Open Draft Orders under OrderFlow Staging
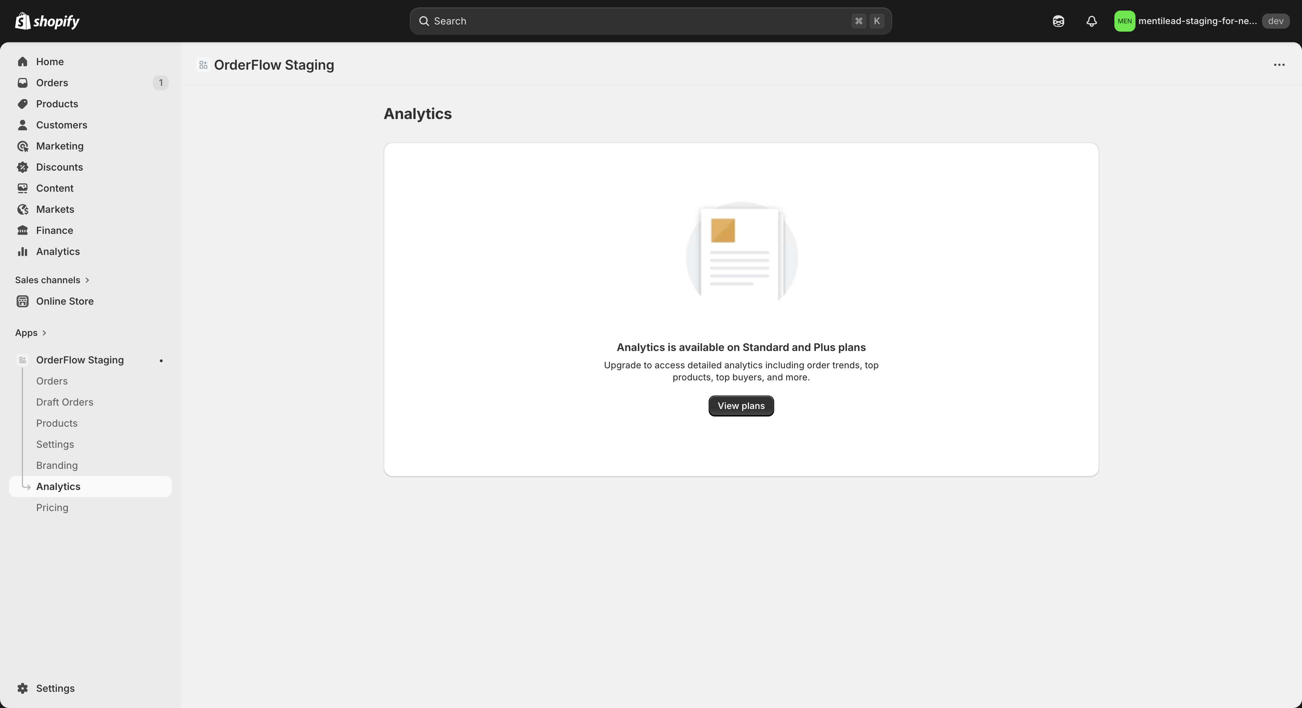Image resolution: width=1302 pixels, height=708 pixels. 64,402
